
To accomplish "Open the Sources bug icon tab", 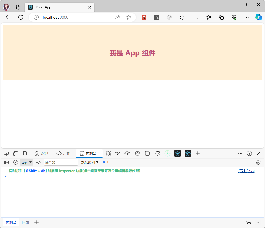I will point(108,153).
